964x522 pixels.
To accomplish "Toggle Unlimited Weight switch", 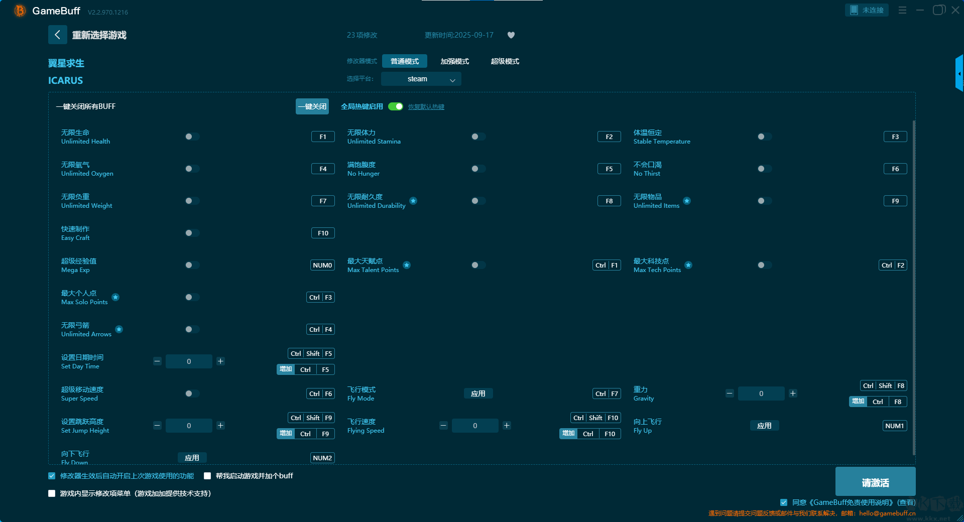I will tap(192, 201).
